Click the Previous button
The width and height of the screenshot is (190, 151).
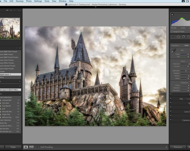tap(178, 147)
